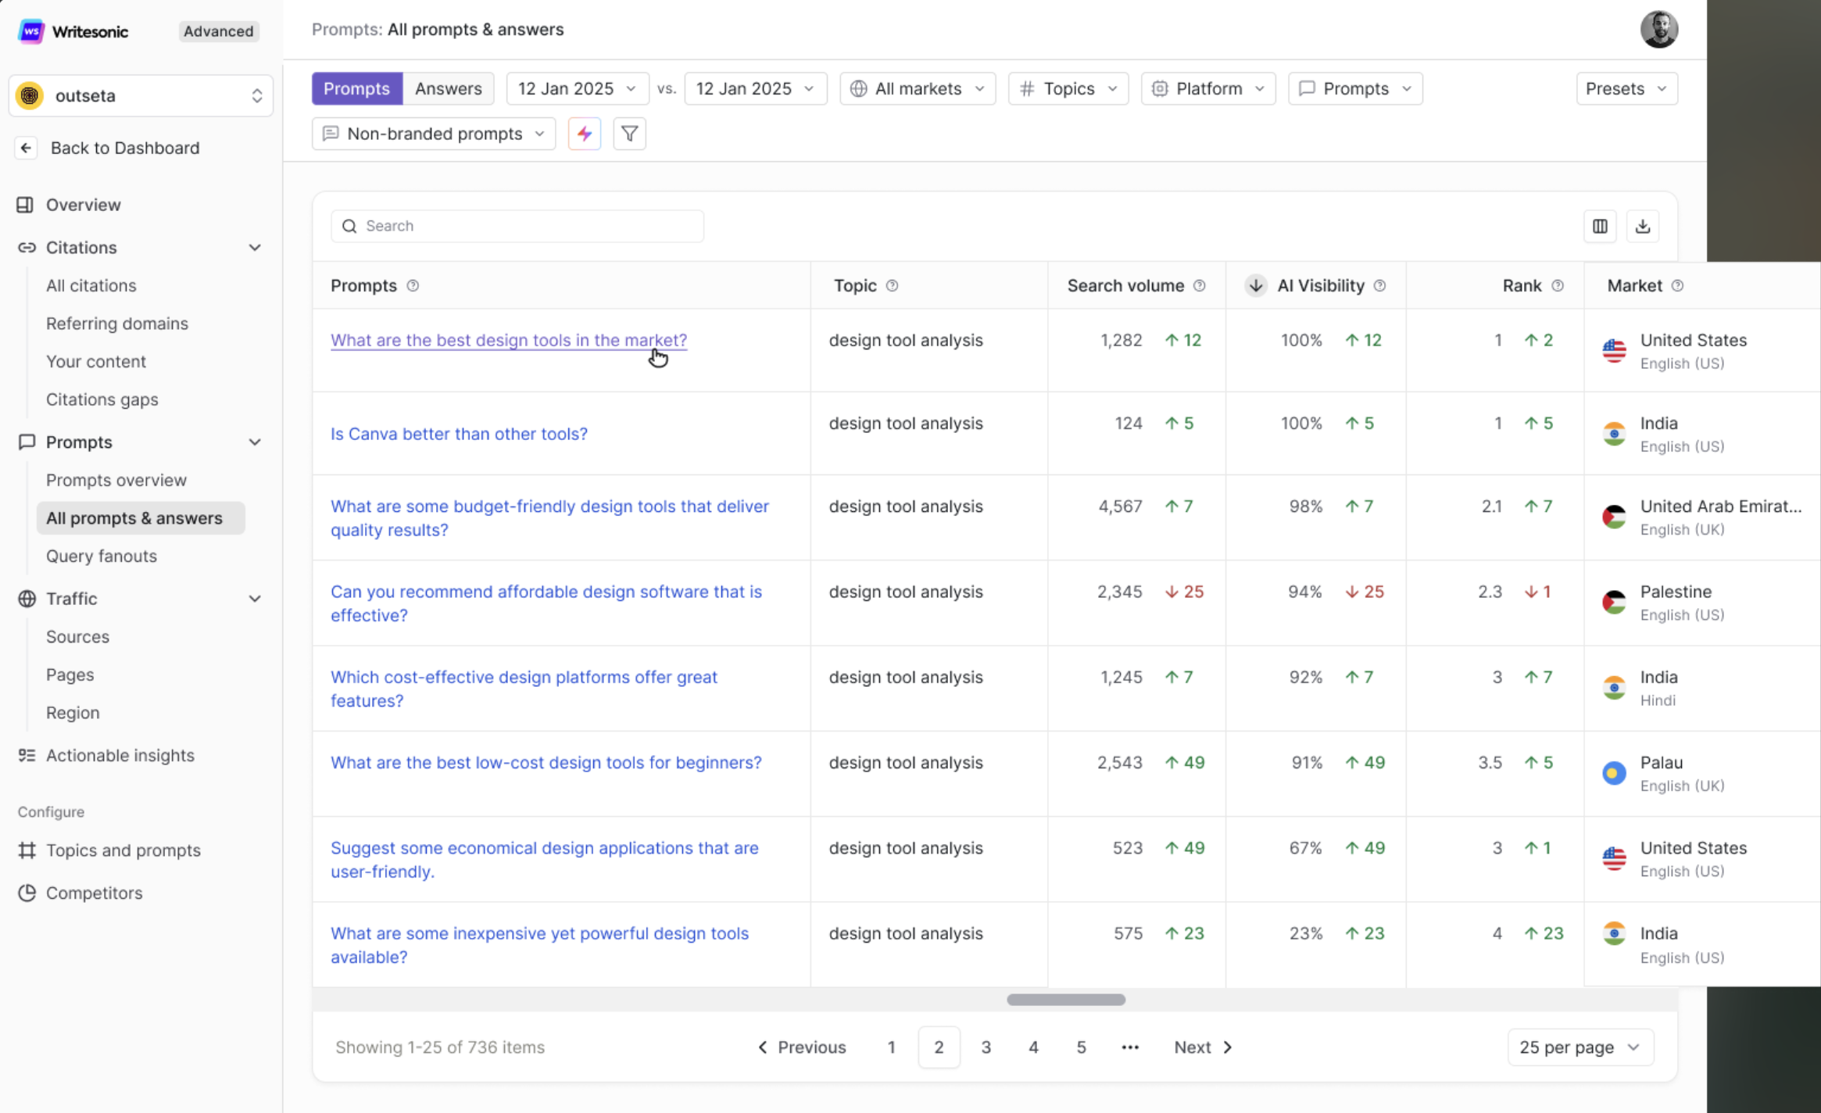The height and width of the screenshot is (1113, 1821).
Task: Collapse the Citations sidebar section
Action: tap(255, 248)
